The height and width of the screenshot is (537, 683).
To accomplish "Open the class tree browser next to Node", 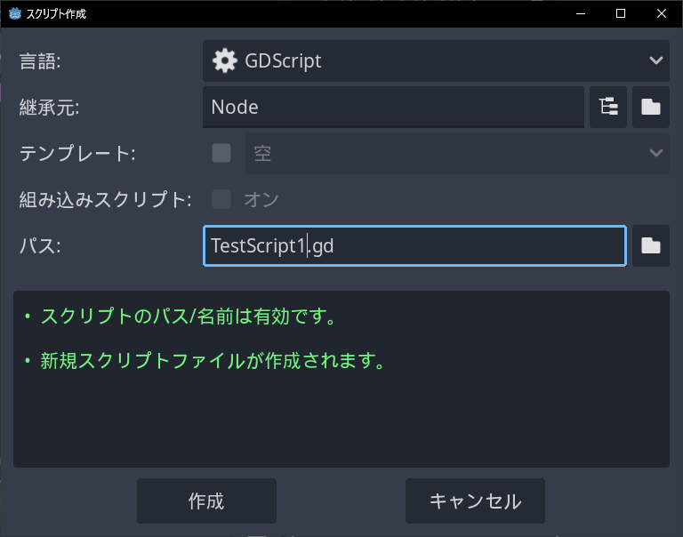I will point(609,108).
